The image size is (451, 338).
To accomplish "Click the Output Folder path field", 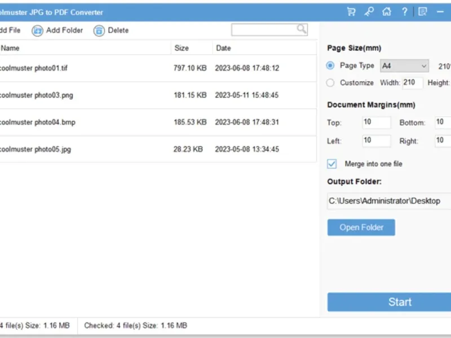I will (x=389, y=201).
